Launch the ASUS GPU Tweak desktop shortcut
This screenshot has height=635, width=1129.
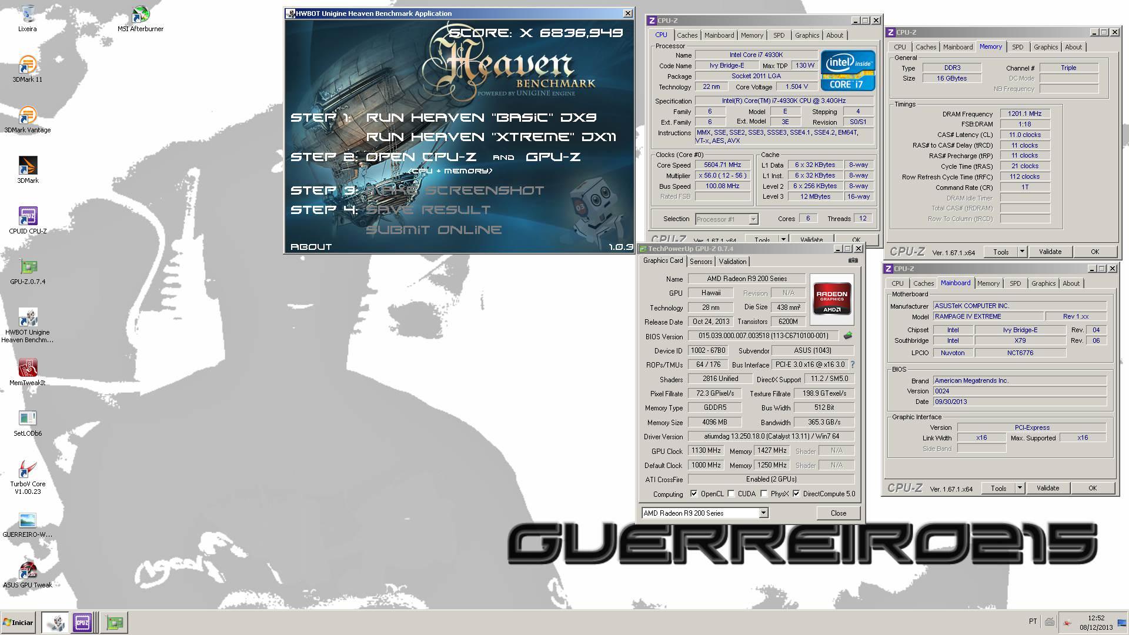coord(28,575)
